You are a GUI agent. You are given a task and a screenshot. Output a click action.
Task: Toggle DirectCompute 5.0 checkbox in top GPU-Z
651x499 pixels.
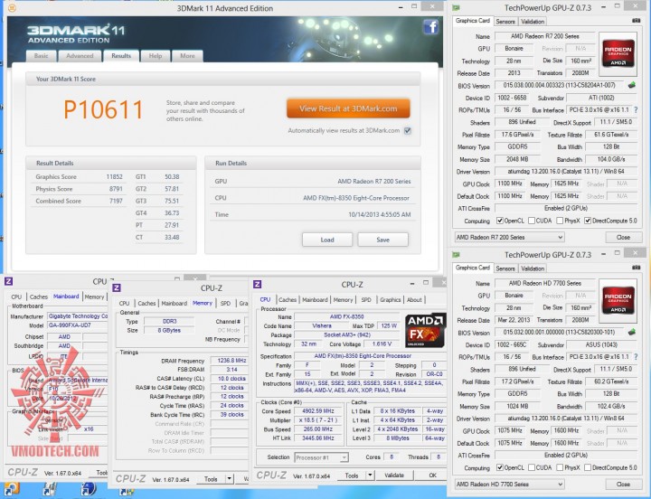click(588, 221)
